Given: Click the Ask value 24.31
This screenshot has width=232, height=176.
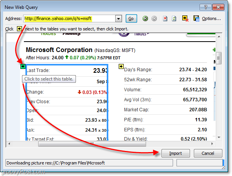Looking at the screenshot, I should click(91, 130).
